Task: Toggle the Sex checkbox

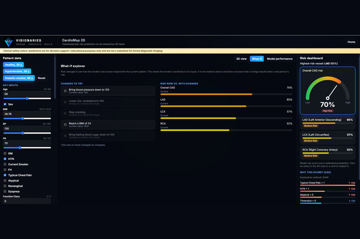Action: point(5,104)
